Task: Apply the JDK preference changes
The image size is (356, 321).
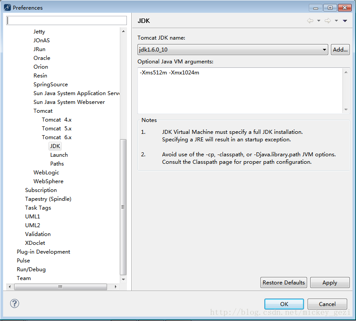Action: click(x=330, y=282)
